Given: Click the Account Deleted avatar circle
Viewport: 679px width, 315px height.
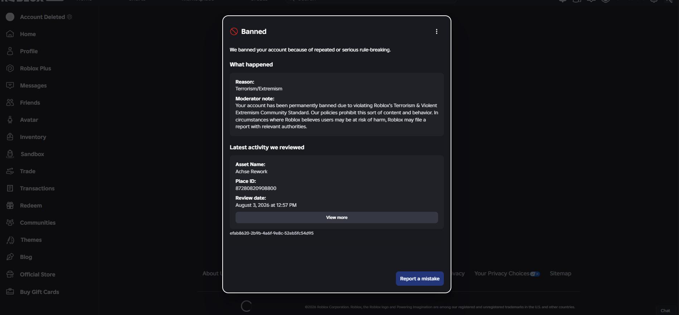Looking at the screenshot, I should 10,17.
